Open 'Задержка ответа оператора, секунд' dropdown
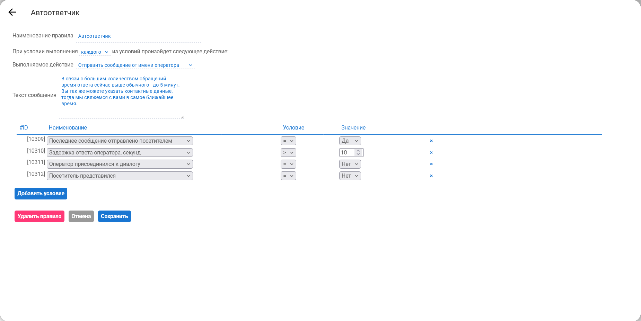The height and width of the screenshot is (321, 641). (120, 153)
